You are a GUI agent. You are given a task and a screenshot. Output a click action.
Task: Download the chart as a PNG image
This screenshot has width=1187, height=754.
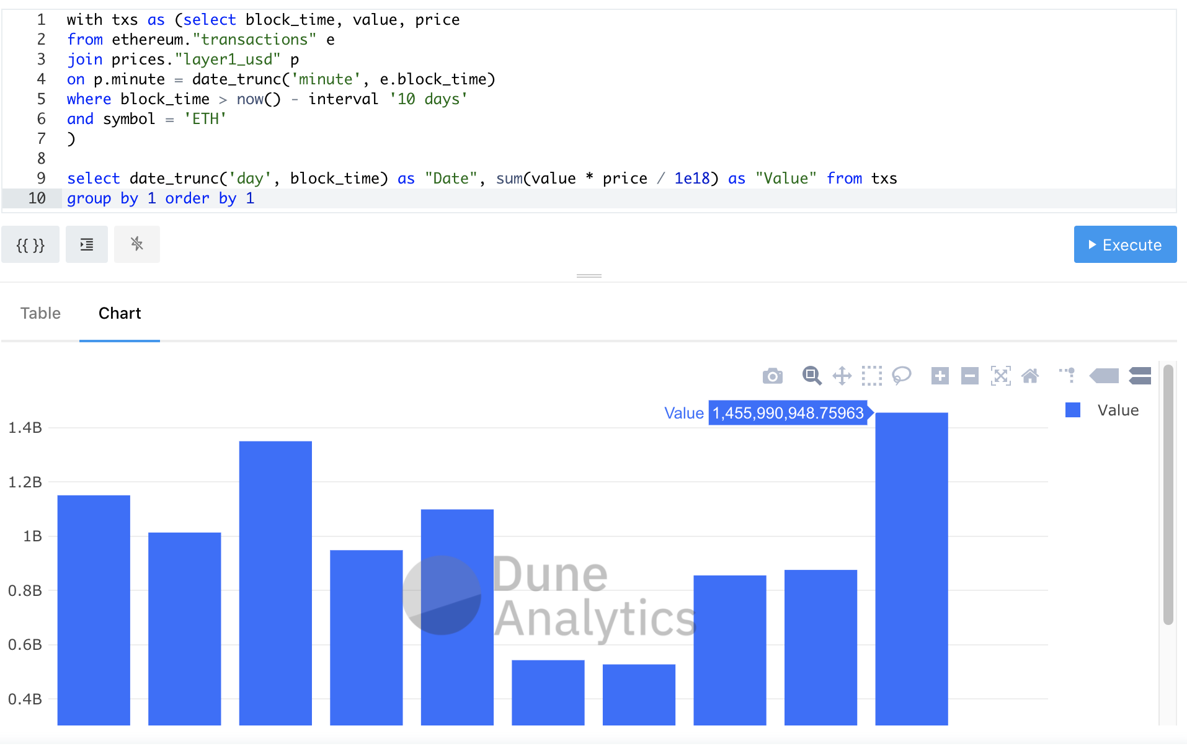click(x=773, y=376)
